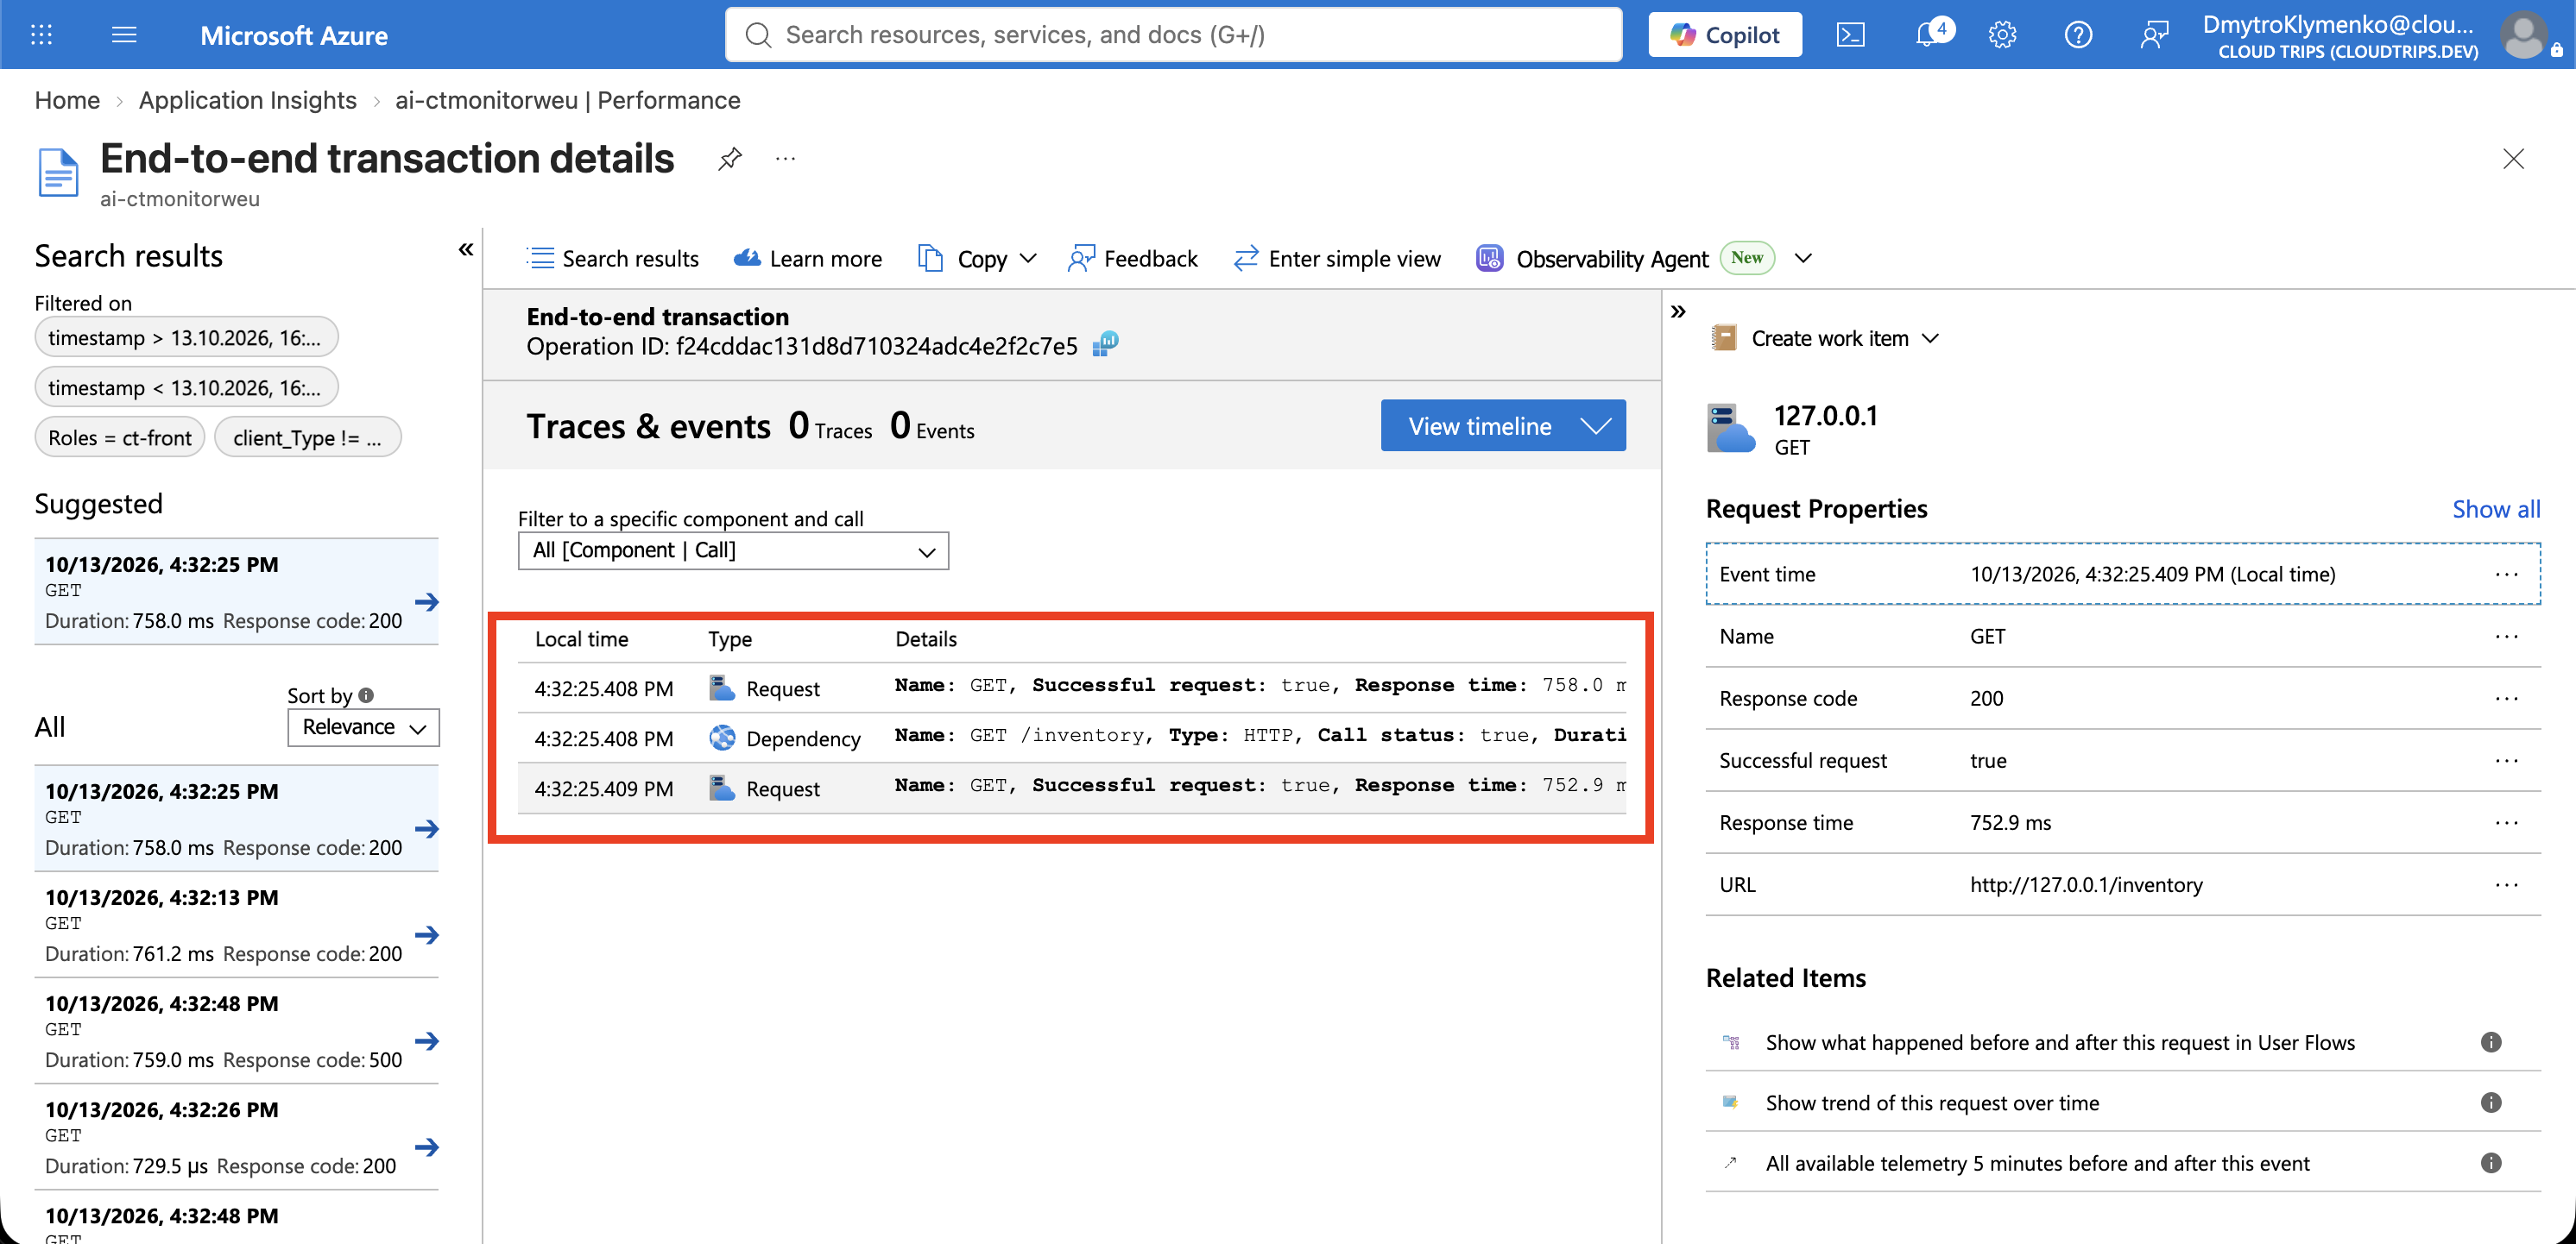Collapse the right details pane arrows

(1679, 311)
